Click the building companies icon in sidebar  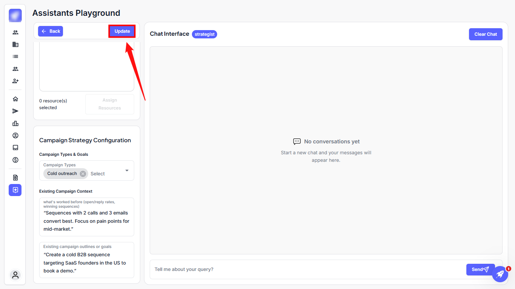point(15,44)
